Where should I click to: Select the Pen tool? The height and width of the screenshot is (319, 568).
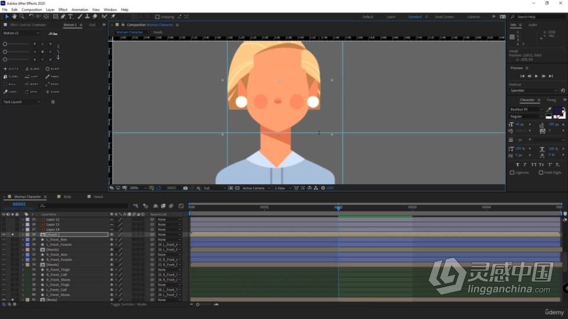pyautogui.click(x=63, y=17)
